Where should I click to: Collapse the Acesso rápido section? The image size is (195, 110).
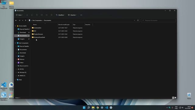tap(16, 26)
